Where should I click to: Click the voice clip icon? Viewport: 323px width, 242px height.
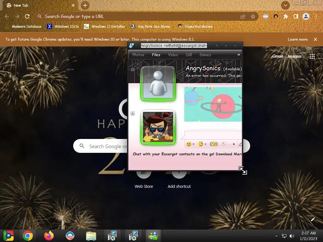coord(224,144)
